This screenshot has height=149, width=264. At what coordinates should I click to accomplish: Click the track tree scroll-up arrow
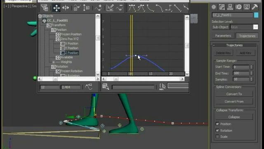[98, 16]
